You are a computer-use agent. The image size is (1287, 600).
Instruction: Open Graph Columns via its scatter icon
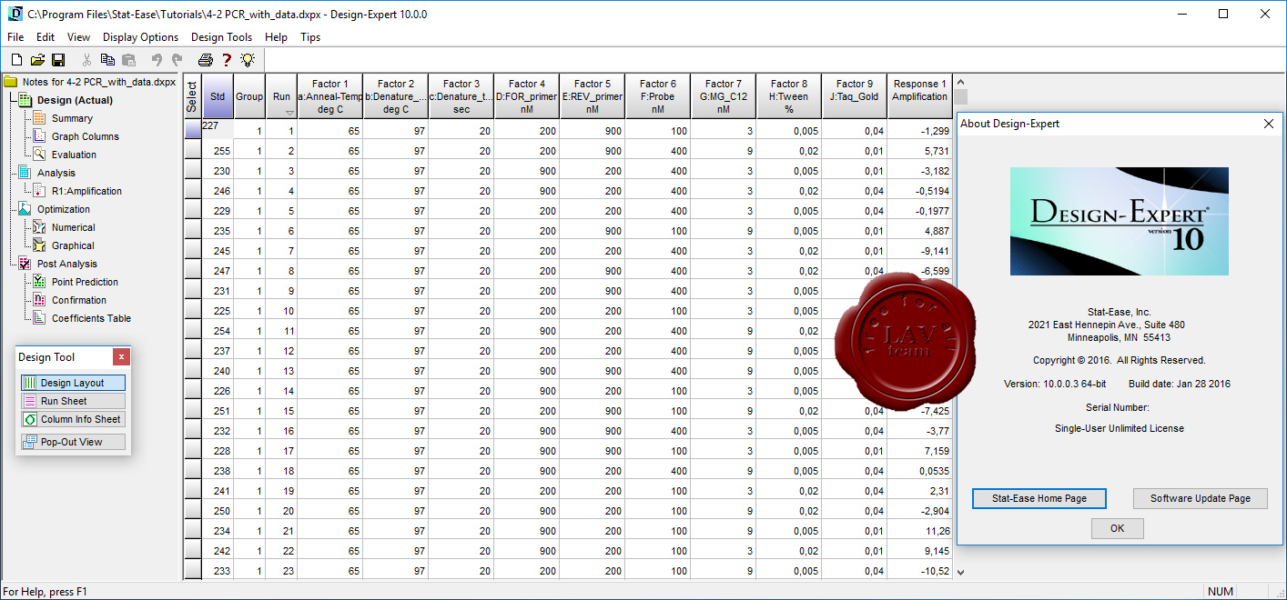[39, 136]
